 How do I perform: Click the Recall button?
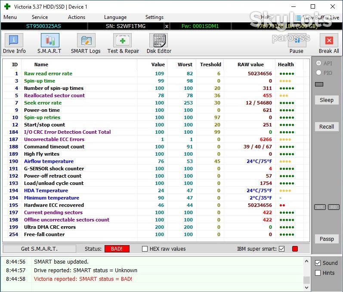[x=327, y=126]
